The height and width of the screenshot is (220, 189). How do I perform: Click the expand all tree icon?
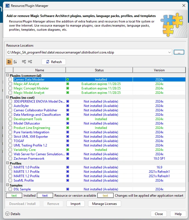(x=24, y=62)
